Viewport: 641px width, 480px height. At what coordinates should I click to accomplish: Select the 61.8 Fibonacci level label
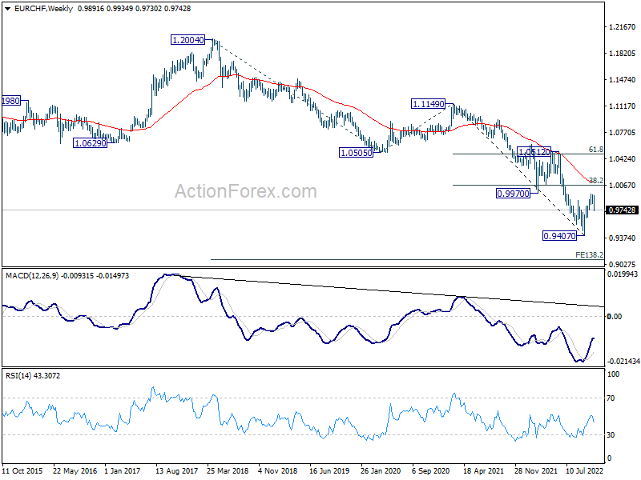[595, 150]
